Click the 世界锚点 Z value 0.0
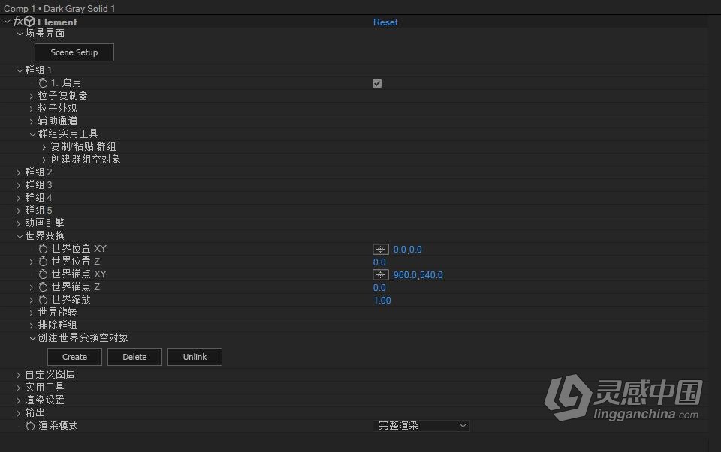Viewport: 721px width, 452px height. tap(379, 288)
